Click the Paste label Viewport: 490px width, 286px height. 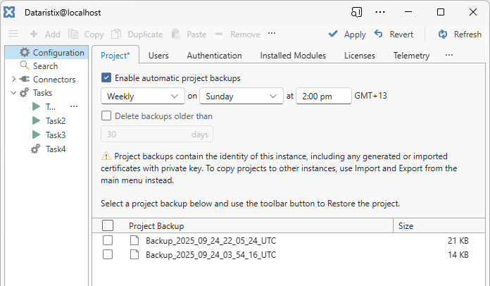196,34
